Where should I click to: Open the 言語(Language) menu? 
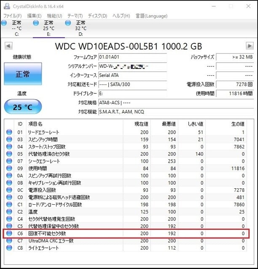151,16
